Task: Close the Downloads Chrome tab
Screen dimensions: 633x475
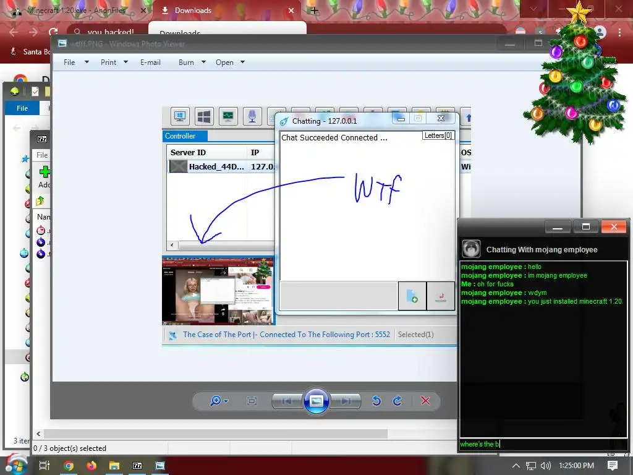Action: coord(291,11)
